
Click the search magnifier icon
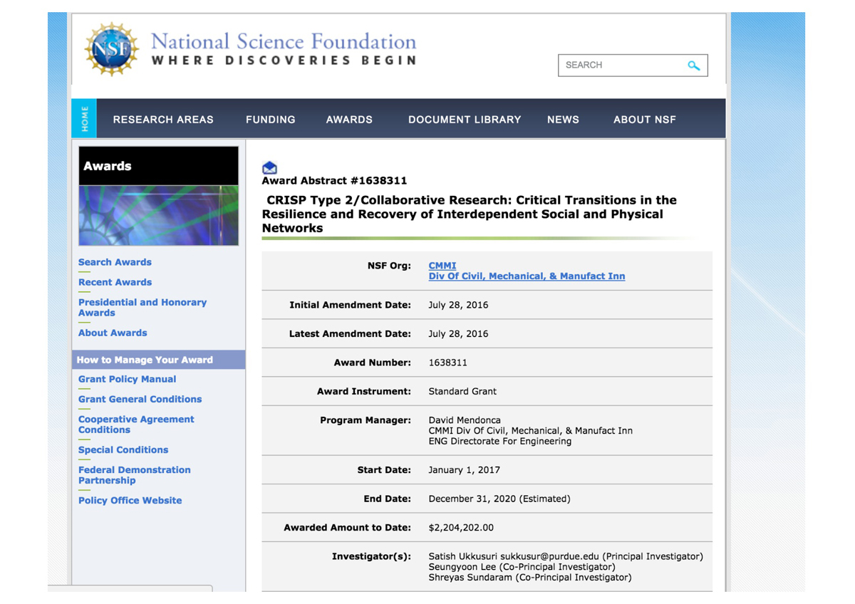click(693, 66)
